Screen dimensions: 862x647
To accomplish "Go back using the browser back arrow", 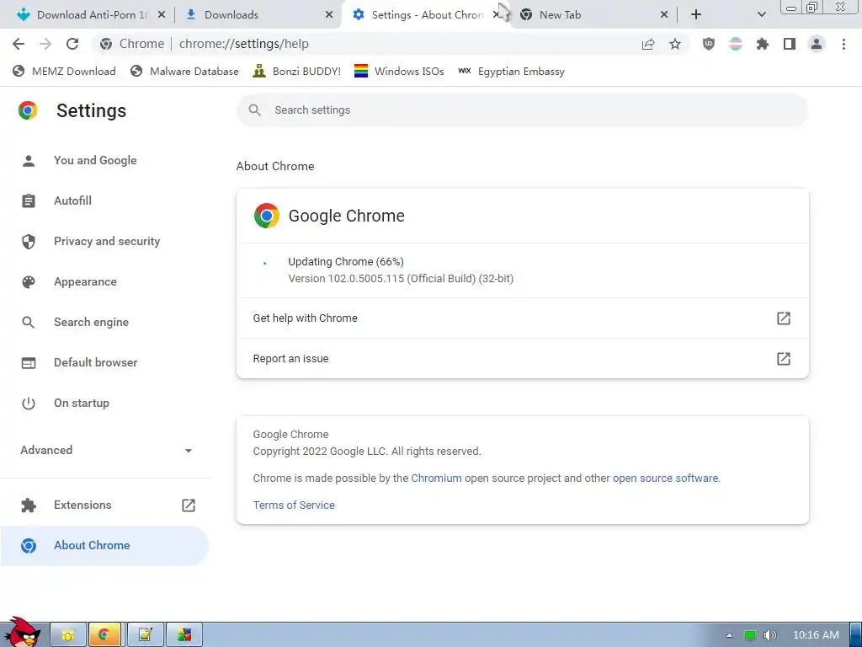I will point(19,44).
